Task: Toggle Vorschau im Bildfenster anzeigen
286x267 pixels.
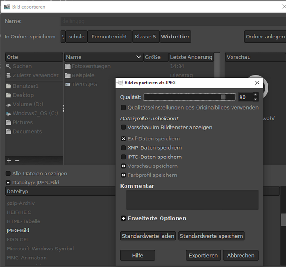Action: coord(124,127)
